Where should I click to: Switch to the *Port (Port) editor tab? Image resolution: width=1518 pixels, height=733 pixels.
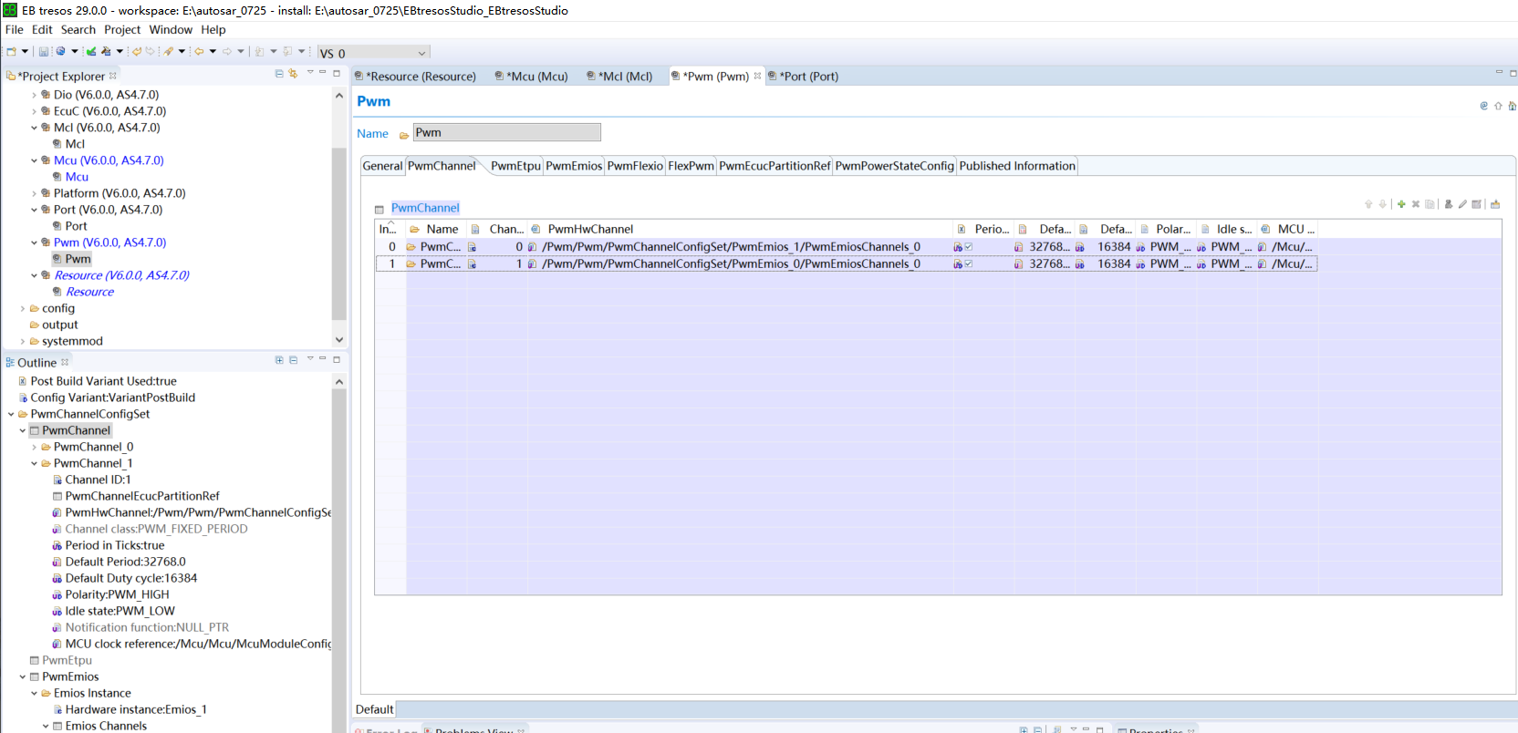tap(803, 77)
